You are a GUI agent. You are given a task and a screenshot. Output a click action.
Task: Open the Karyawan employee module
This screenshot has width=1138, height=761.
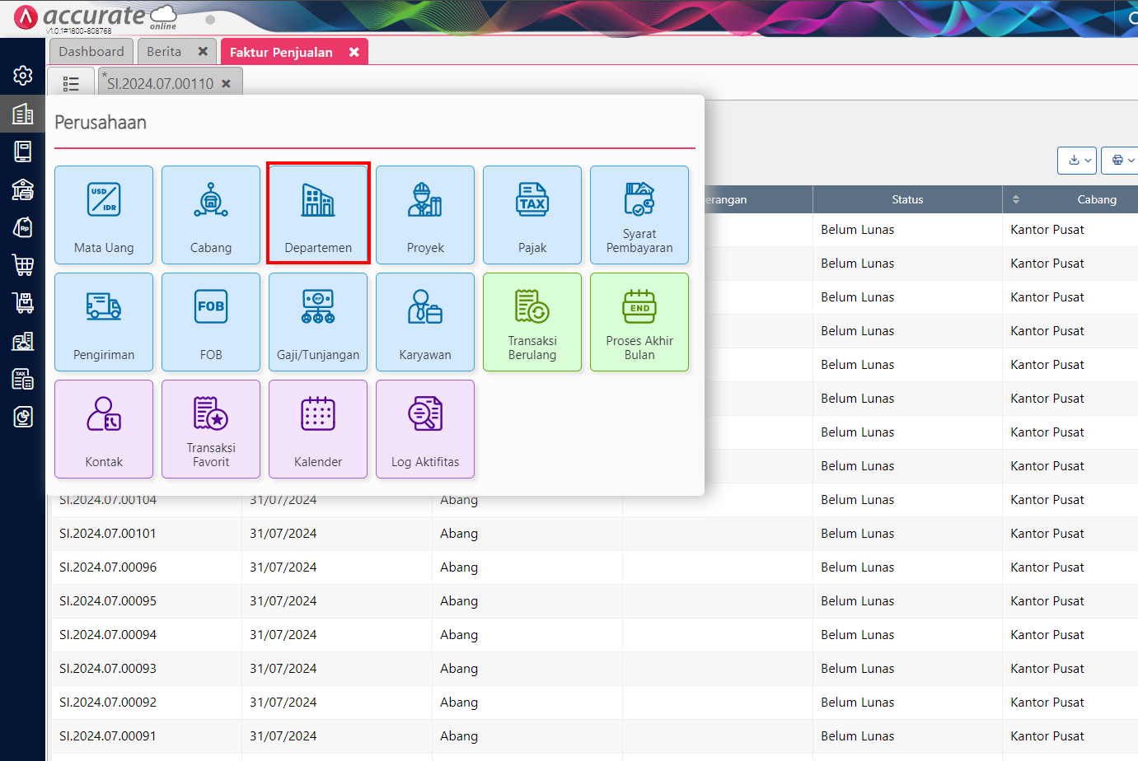[x=425, y=321]
